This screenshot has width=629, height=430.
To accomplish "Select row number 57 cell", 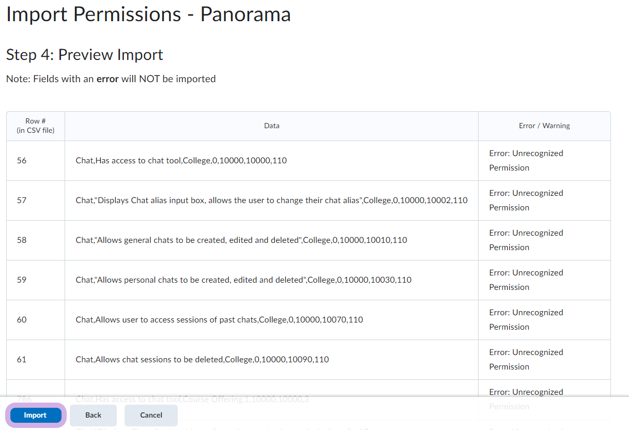I will coord(22,201).
